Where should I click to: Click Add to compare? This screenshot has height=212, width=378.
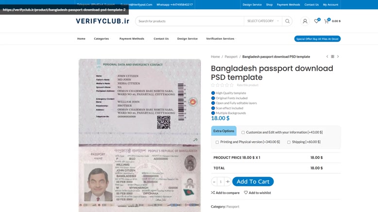[x=225, y=193]
